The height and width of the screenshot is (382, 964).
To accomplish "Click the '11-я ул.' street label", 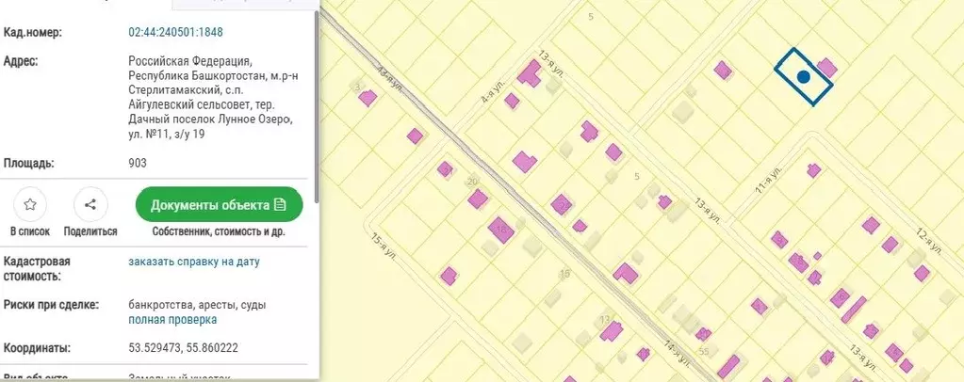I will point(768,180).
